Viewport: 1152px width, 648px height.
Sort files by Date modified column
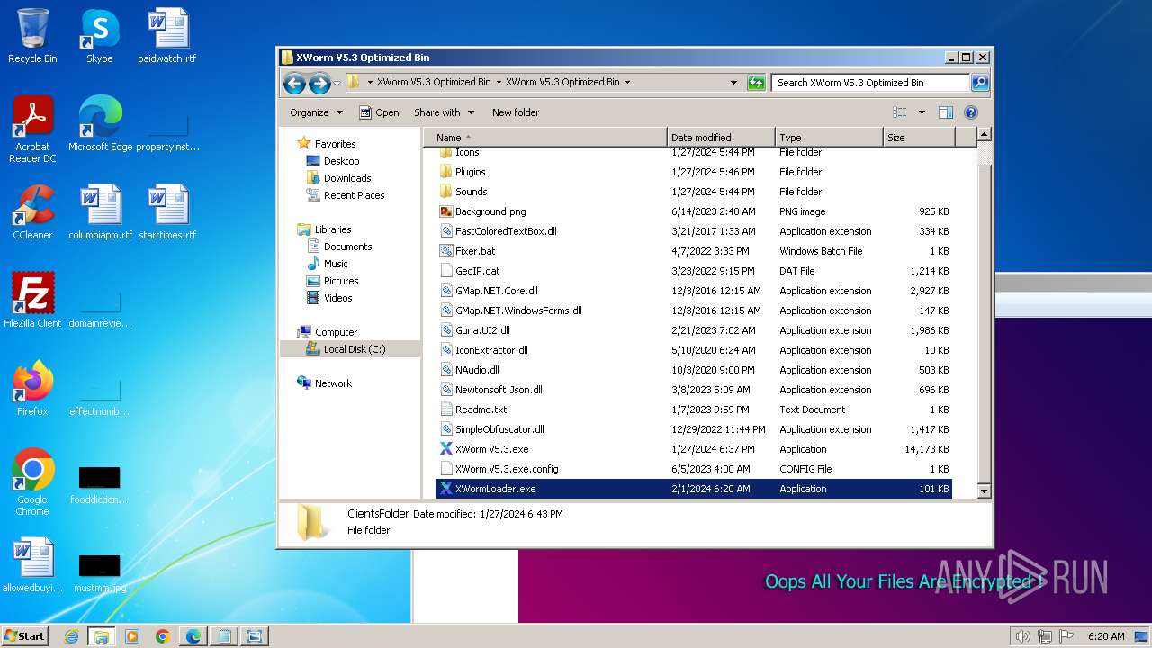[x=721, y=138]
